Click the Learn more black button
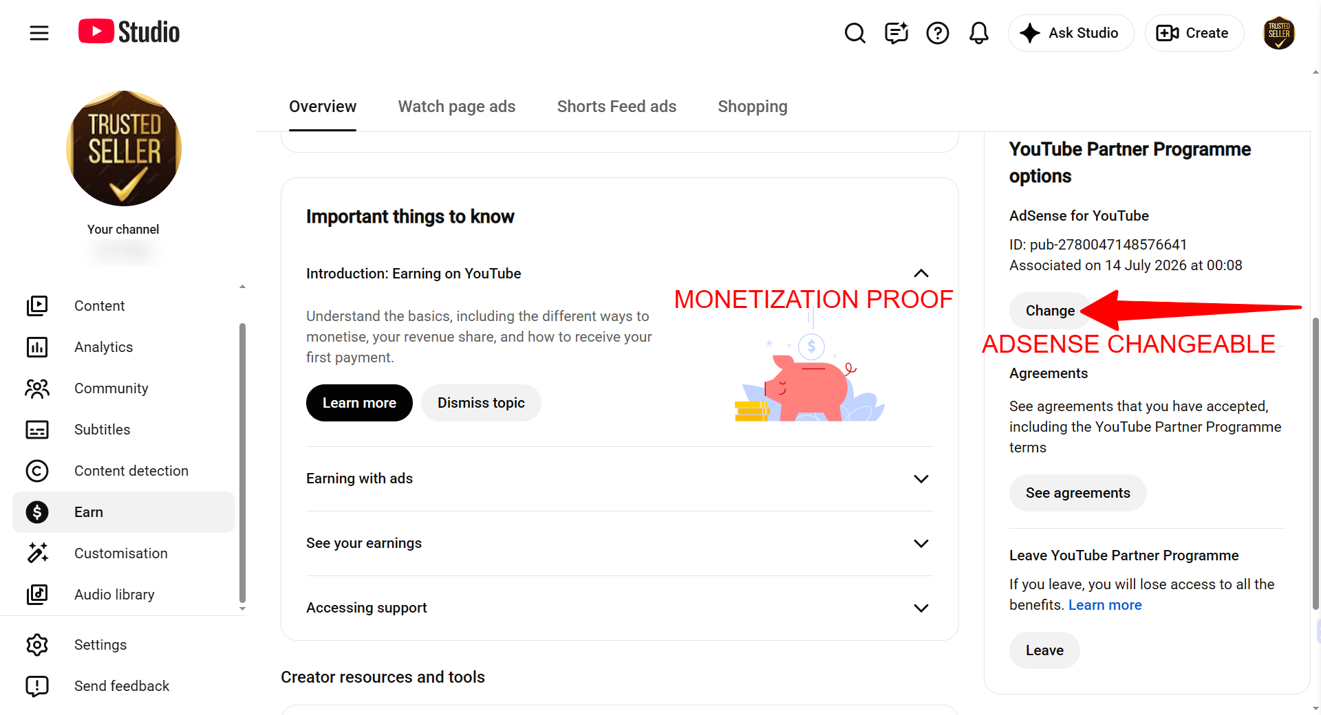Image resolution: width=1321 pixels, height=715 pixels. 359,403
